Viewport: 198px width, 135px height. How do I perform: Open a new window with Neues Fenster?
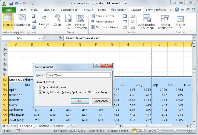click(x=103, y=16)
